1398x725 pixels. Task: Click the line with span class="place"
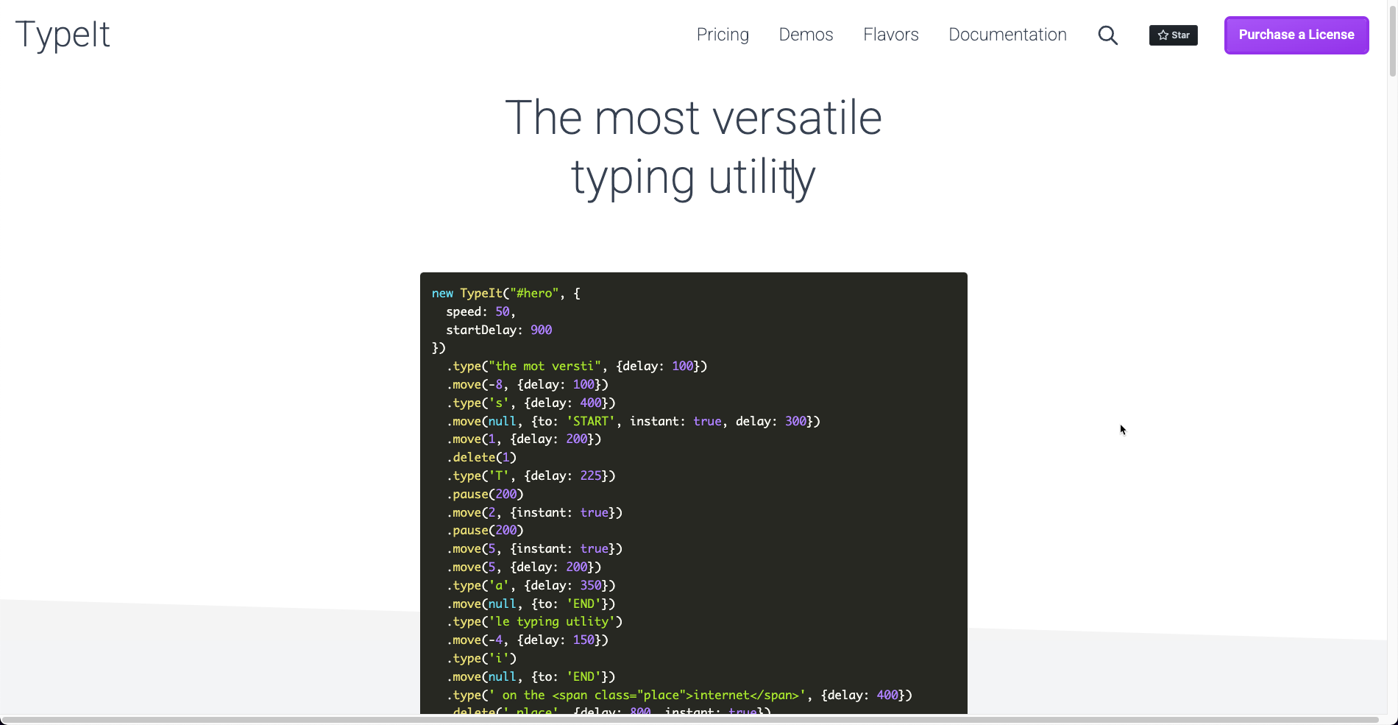[x=679, y=695]
